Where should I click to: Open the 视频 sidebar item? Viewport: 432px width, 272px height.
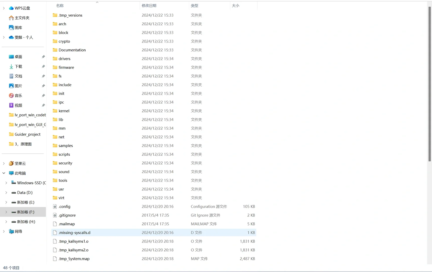point(18,105)
